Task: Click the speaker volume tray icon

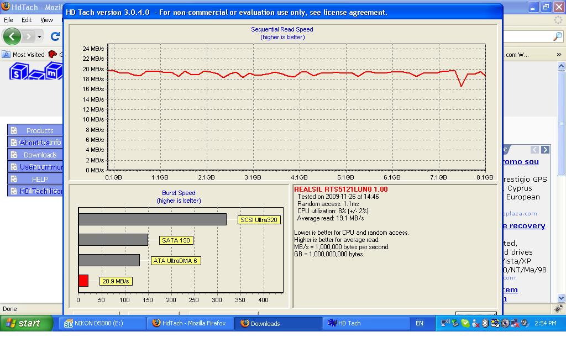Action: [525, 323]
